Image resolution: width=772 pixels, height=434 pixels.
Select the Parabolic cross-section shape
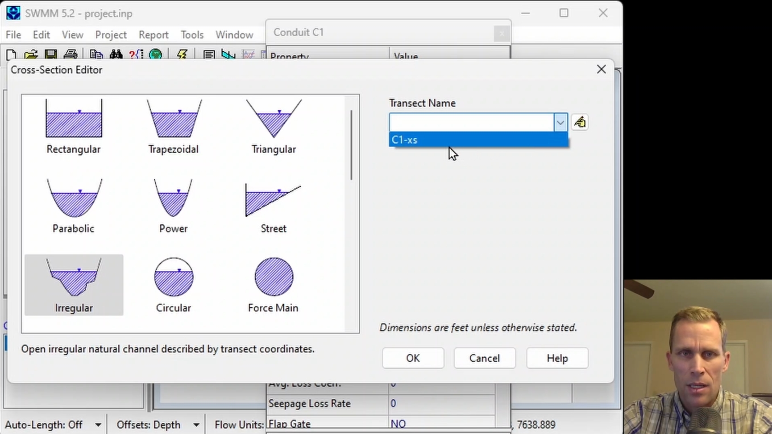[x=74, y=206]
